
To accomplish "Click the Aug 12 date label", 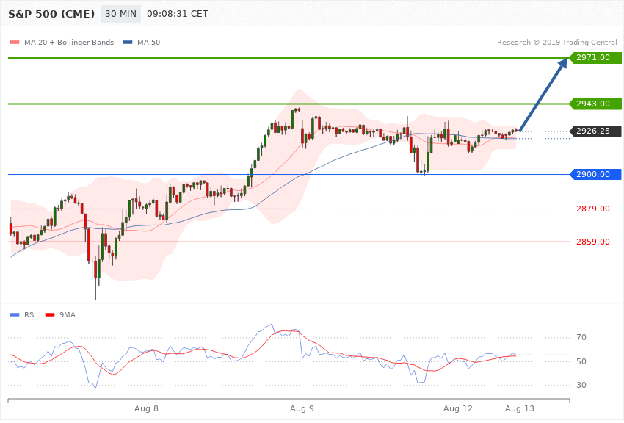I will pyautogui.click(x=457, y=408).
